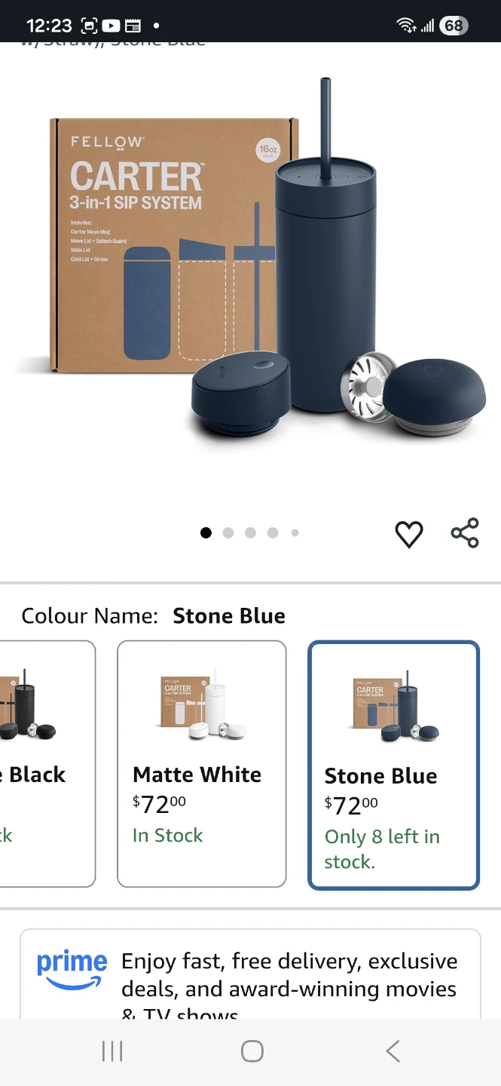Tap the YouTube status bar icon

111,26
